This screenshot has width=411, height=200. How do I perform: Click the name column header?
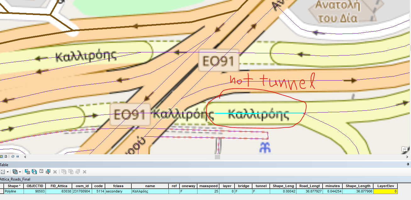coord(150,186)
